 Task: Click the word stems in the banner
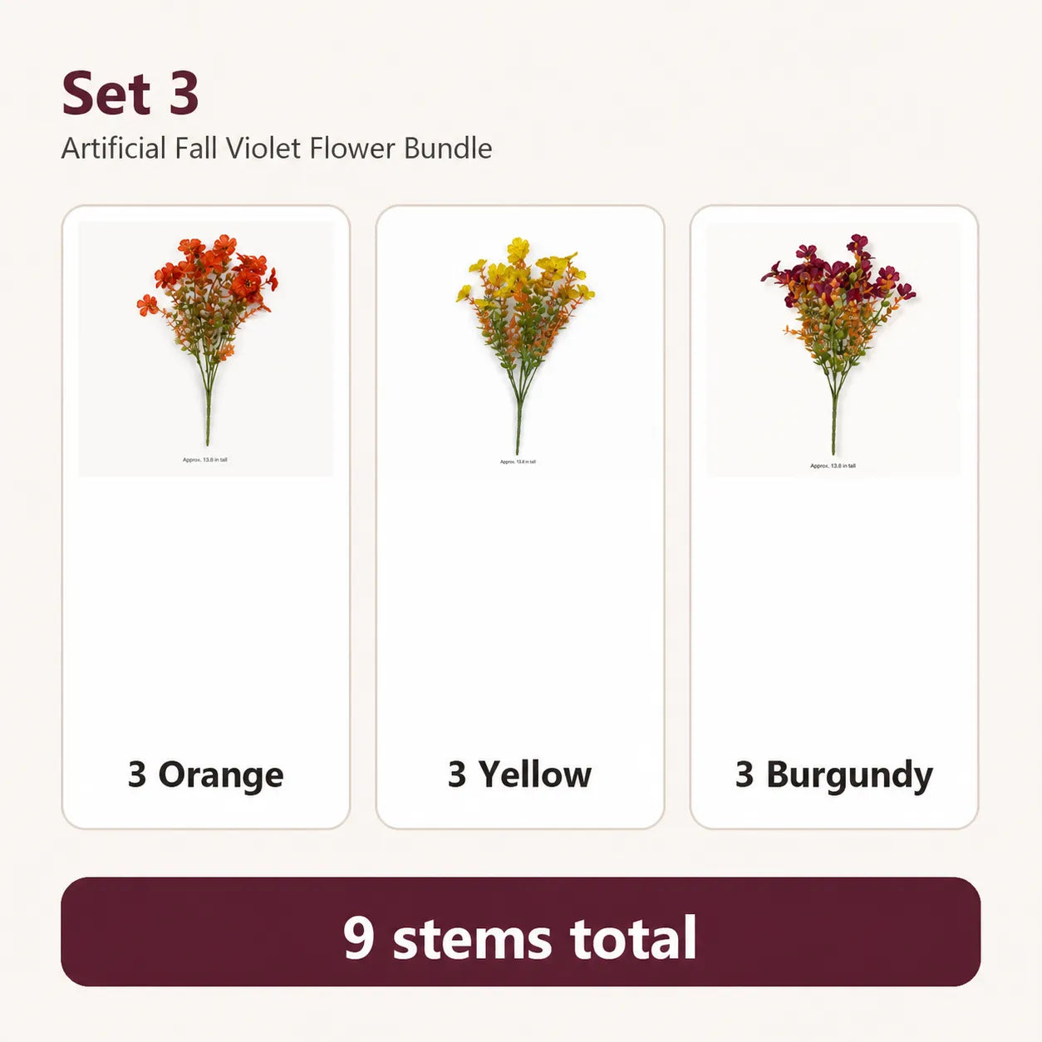[x=472, y=940]
